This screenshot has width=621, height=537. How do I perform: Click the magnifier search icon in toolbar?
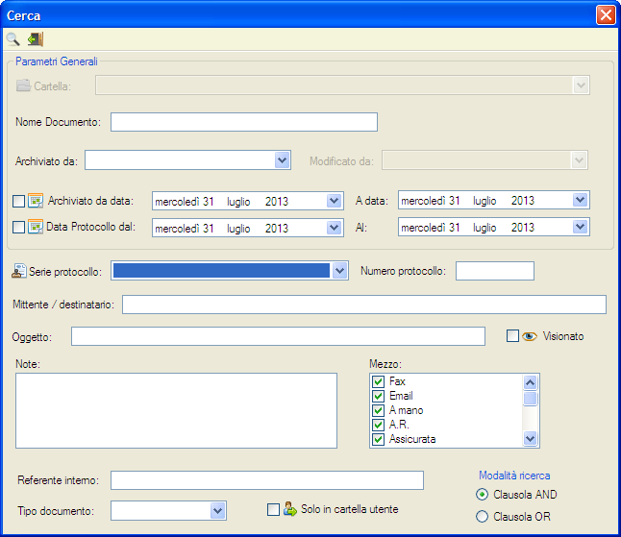(13, 39)
